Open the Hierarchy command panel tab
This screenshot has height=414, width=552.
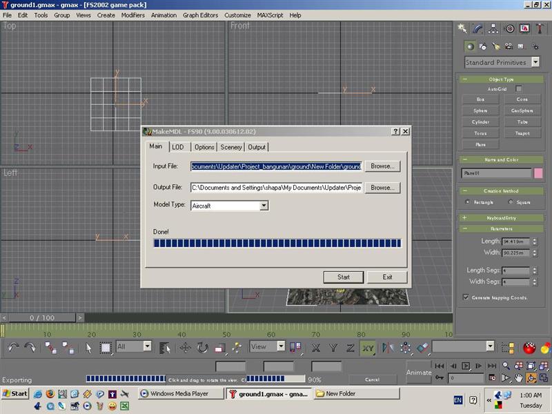pyautogui.click(x=494, y=28)
